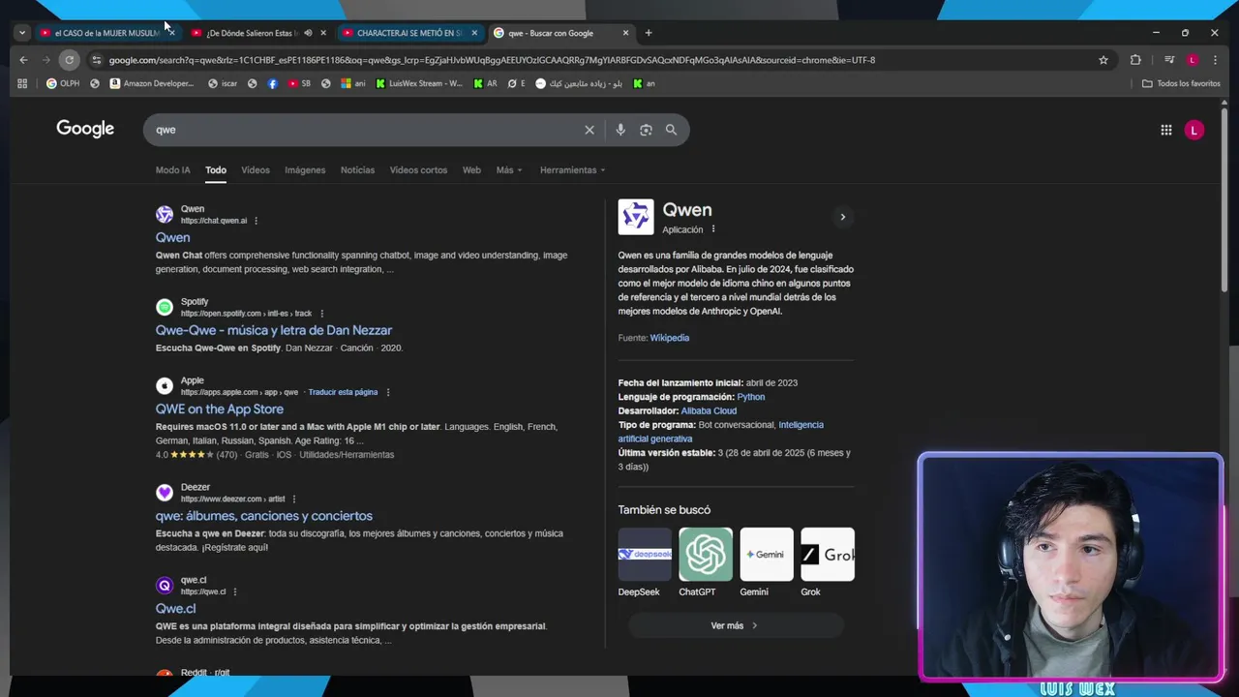The image size is (1239, 697).
Task: Open the 'Python' link in panel
Action: 751,397
